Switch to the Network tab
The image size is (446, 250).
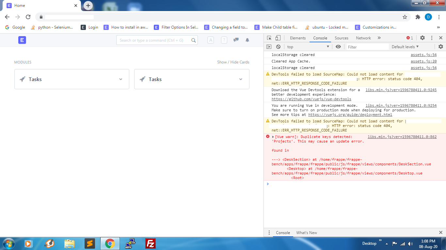tap(363, 38)
